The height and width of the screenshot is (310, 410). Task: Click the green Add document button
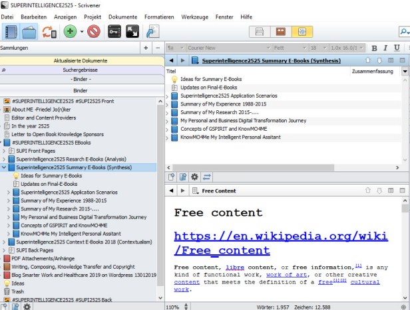pyautogui.click(x=70, y=31)
